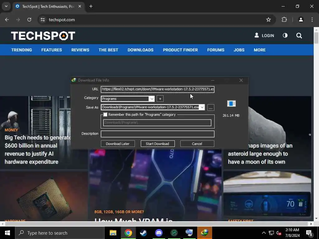Open the JOBS menu item
This screenshot has width=319, height=239.
[x=239, y=50]
